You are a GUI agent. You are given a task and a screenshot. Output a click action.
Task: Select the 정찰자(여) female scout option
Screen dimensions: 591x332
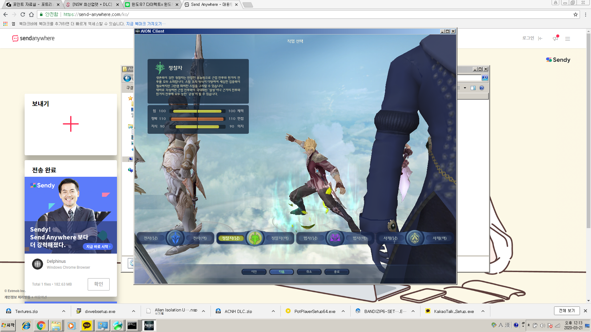[x=280, y=238]
